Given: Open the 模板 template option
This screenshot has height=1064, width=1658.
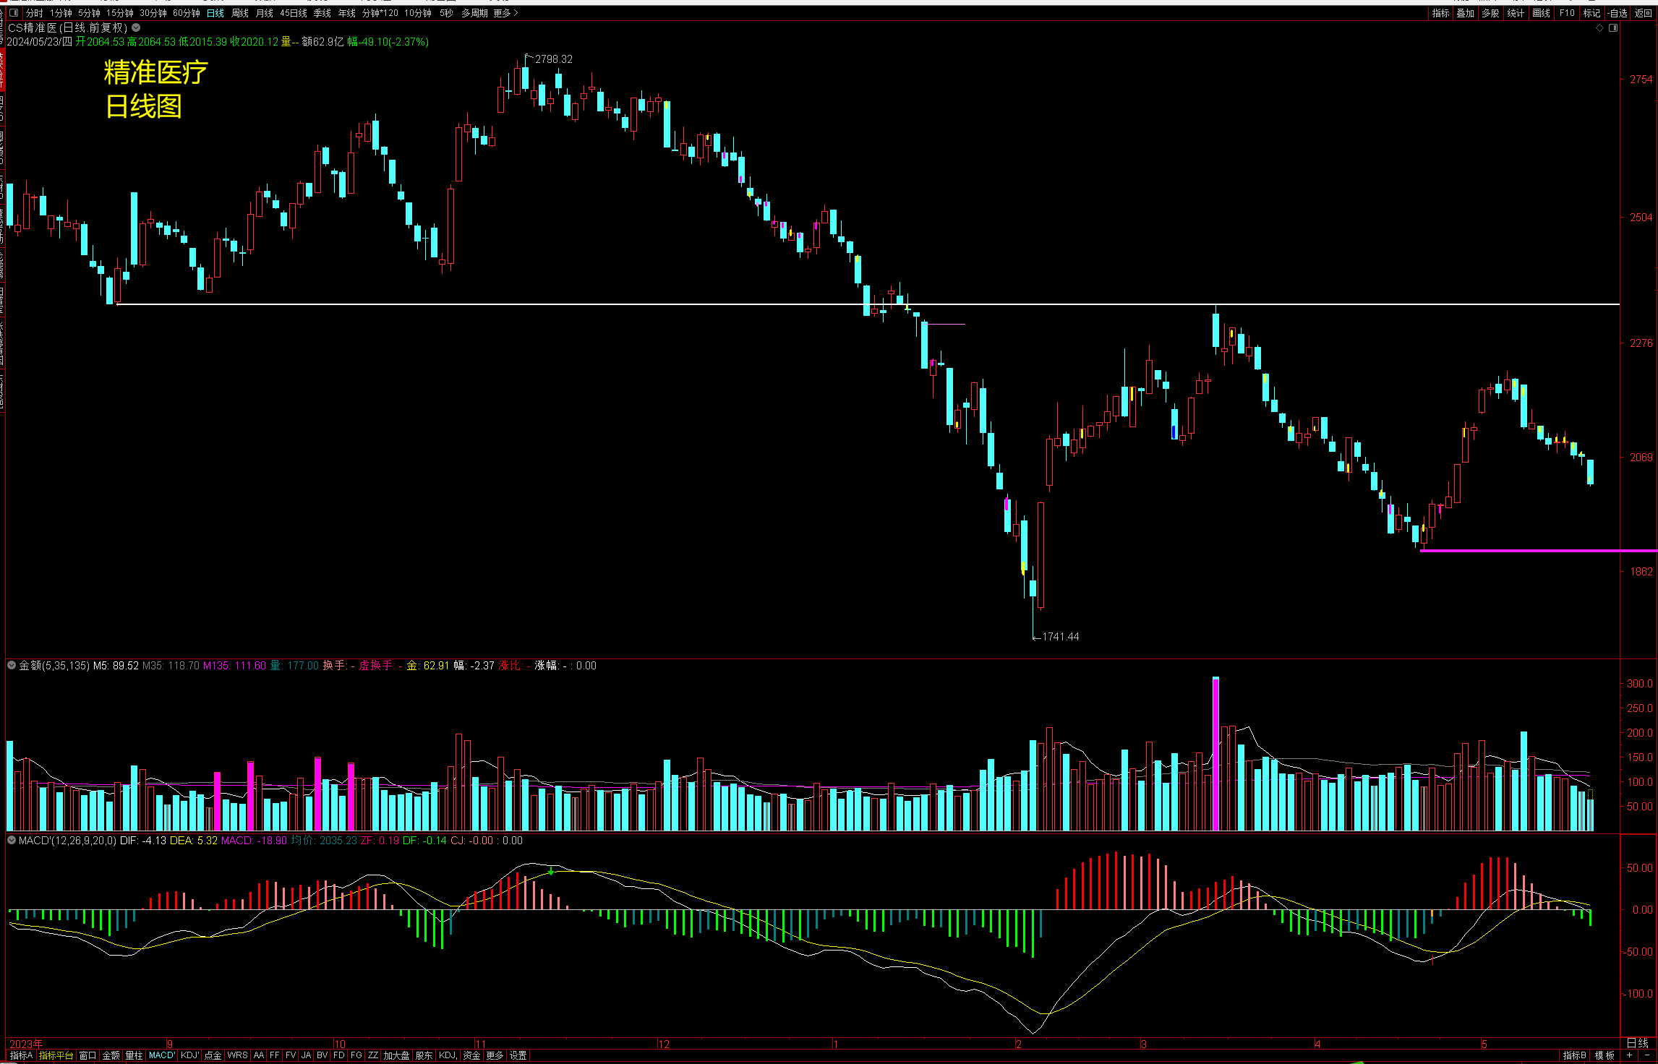Looking at the screenshot, I should [x=1604, y=1055].
